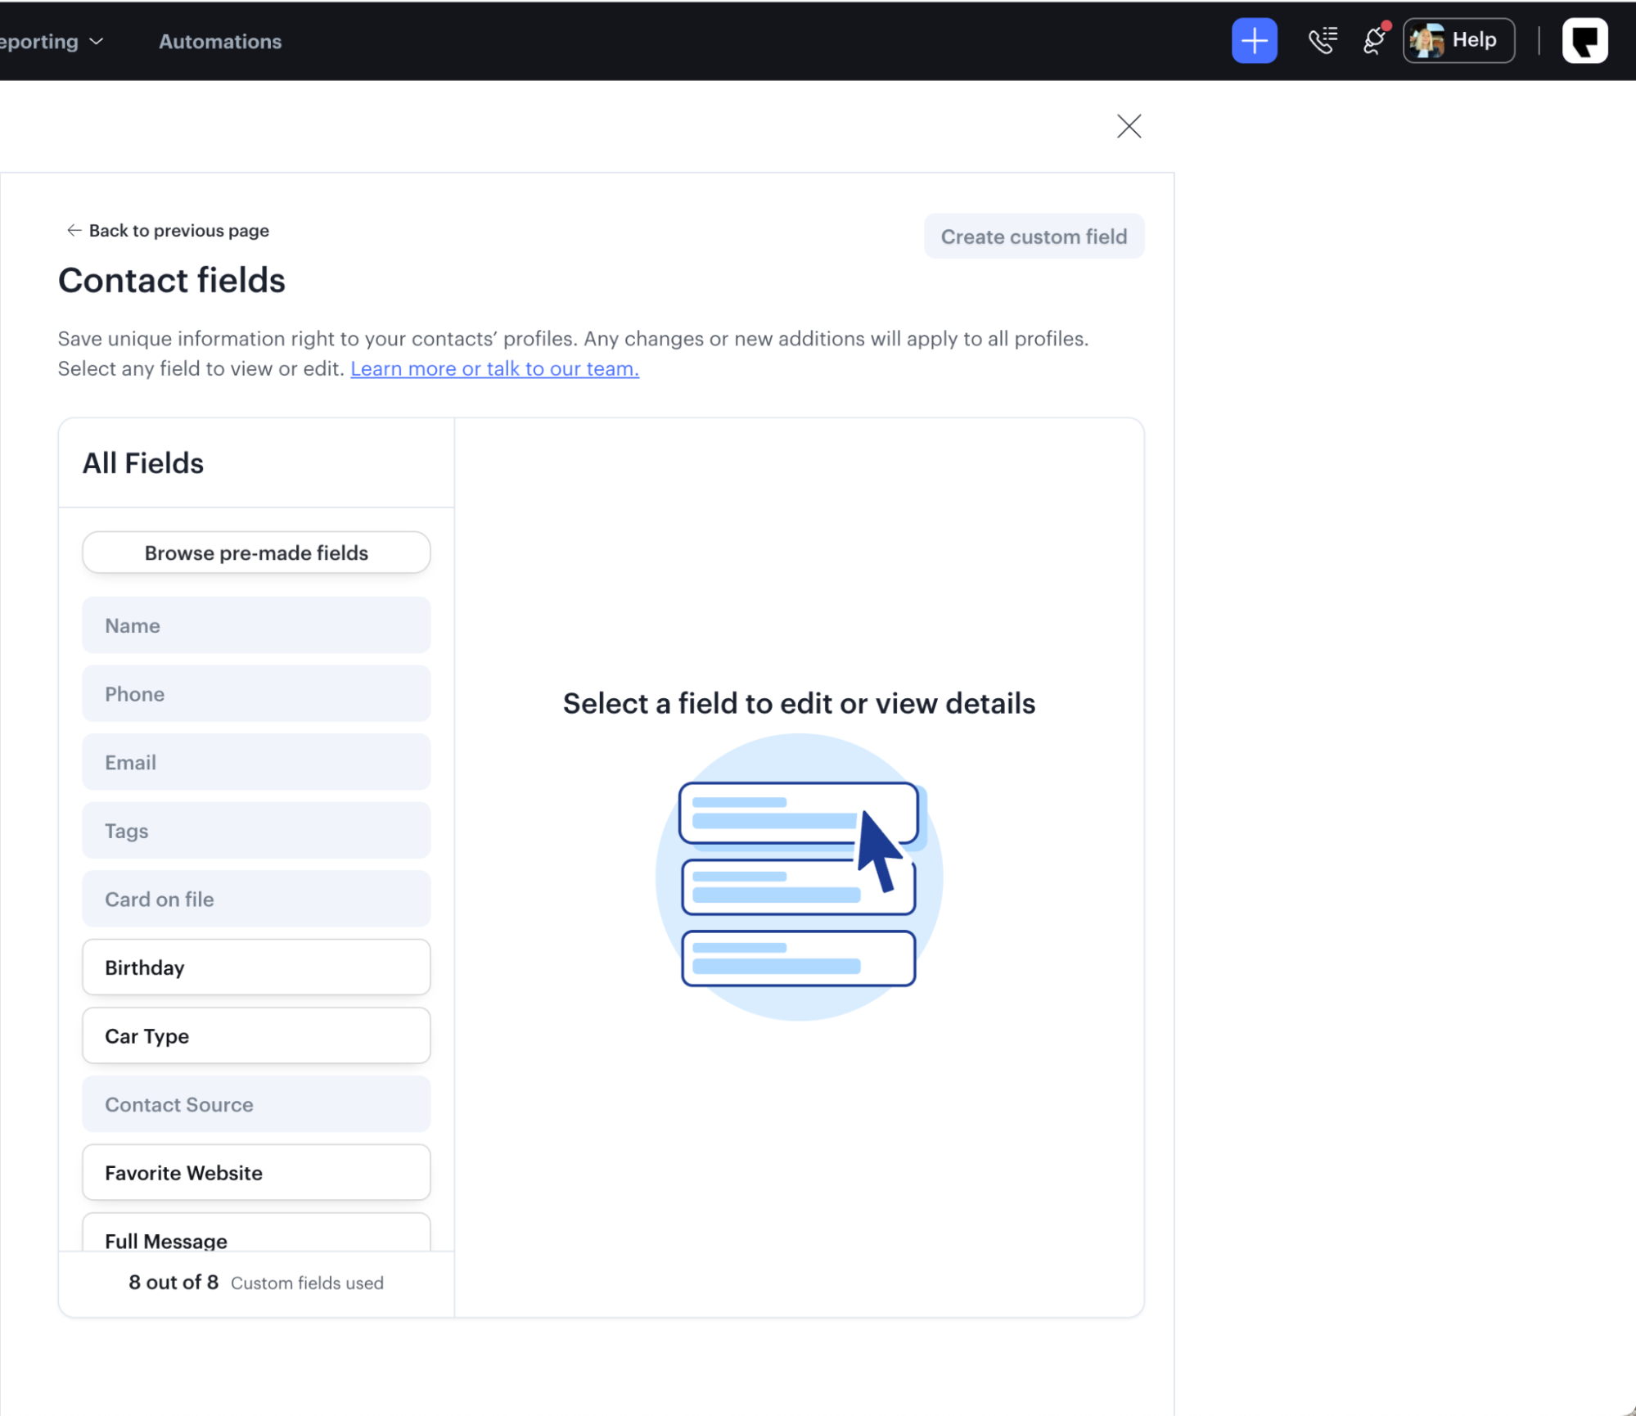Select the Email field

pyautogui.click(x=256, y=762)
